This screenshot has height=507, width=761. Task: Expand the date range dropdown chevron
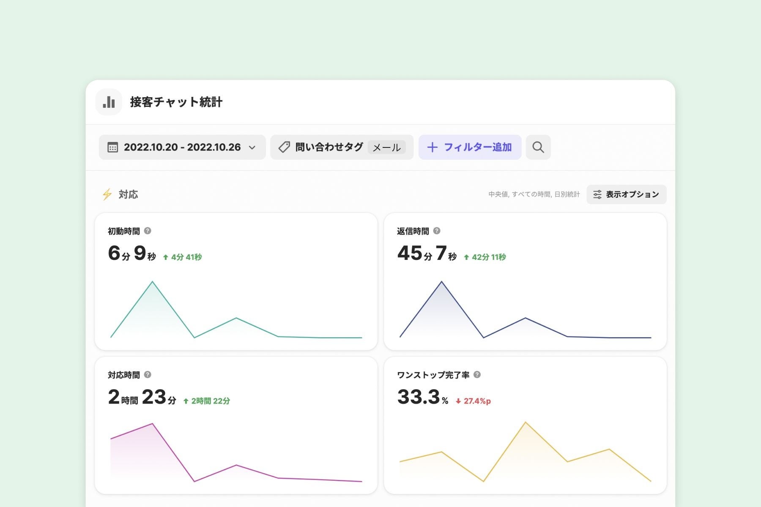click(252, 147)
